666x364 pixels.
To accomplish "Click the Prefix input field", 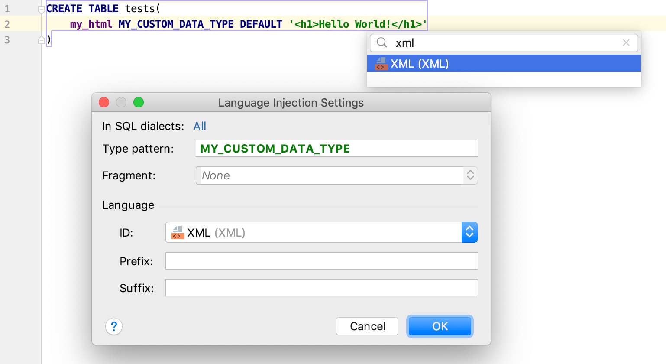I will [321, 261].
